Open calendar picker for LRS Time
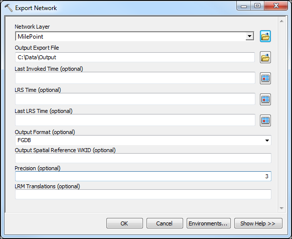 (265, 99)
